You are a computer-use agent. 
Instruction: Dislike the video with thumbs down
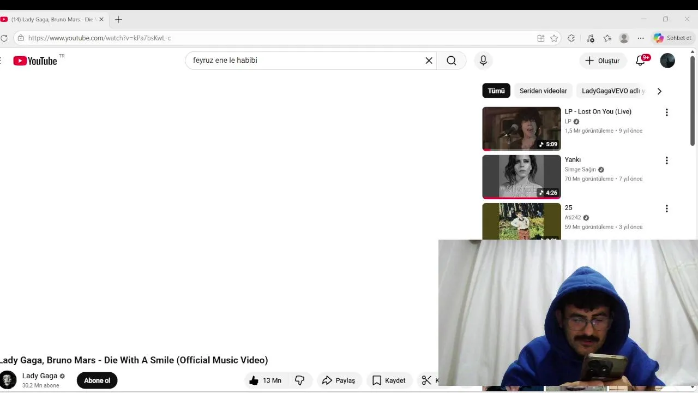pyautogui.click(x=300, y=380)
